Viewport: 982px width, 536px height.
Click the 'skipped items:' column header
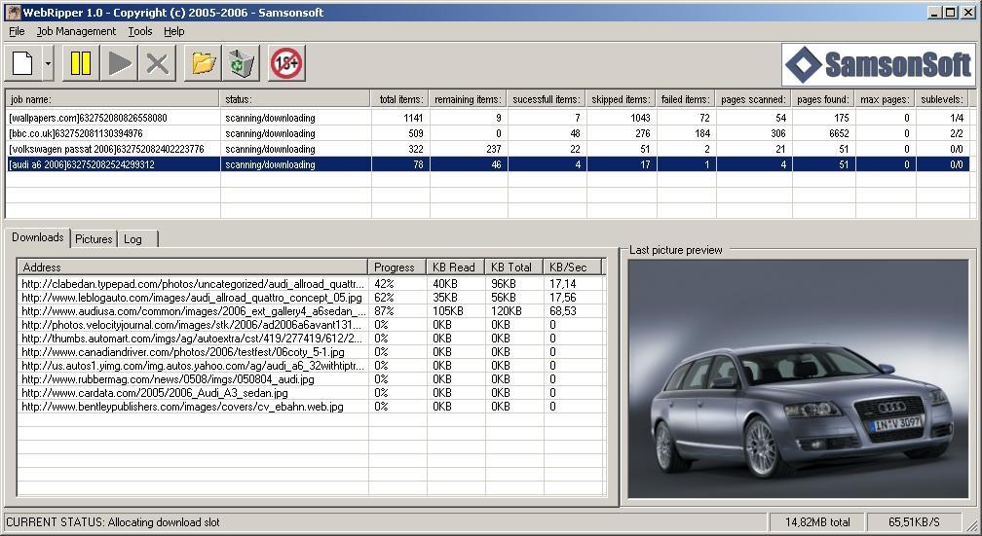coord(622,99)
